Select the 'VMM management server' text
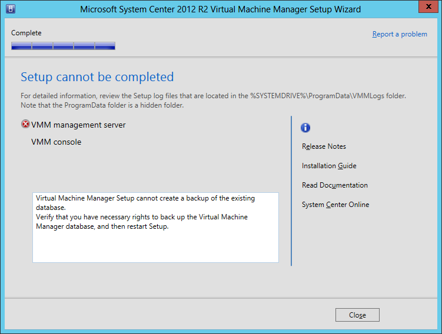This screenshot has height=334, width=442. [78, 125]
